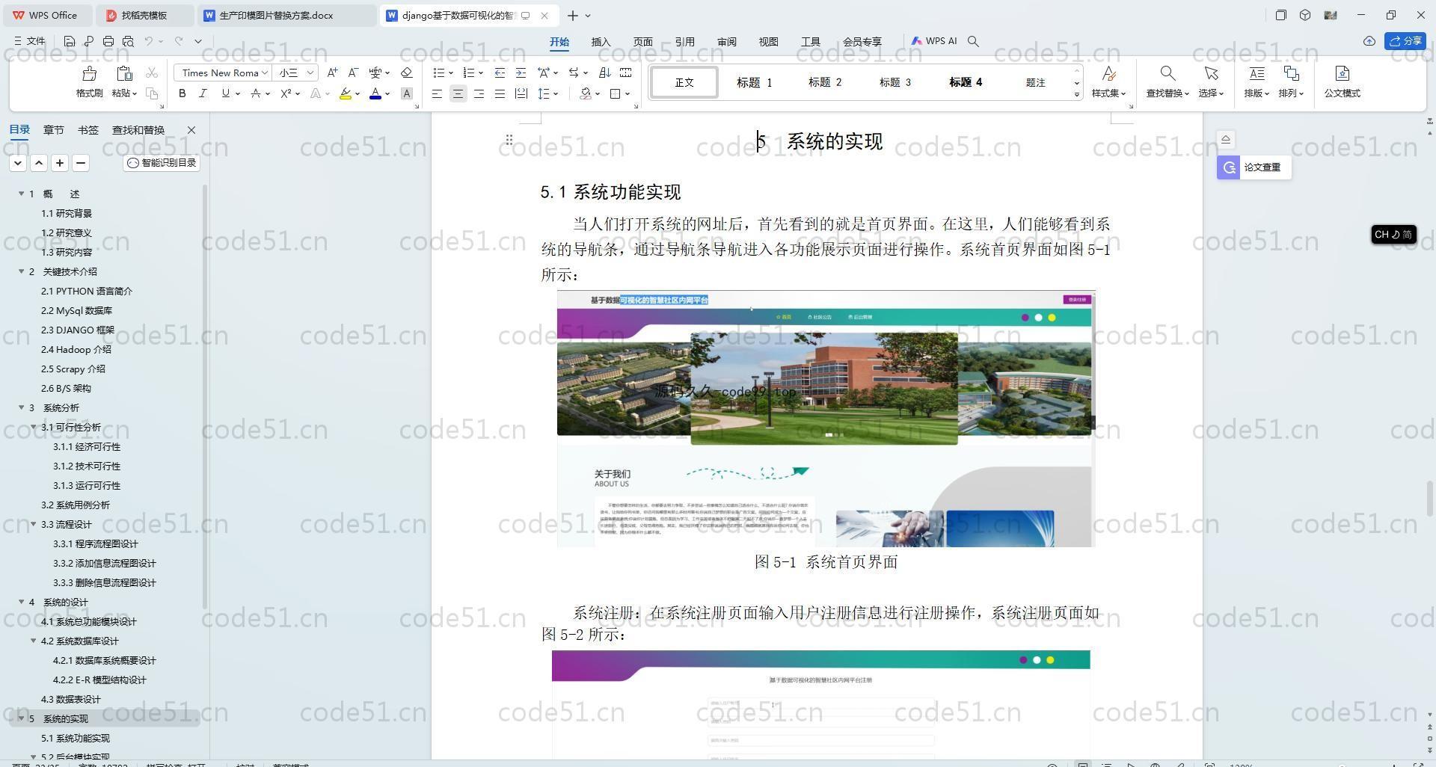The image size is (1436, 767).
Task: Open the 文件 menu
Action: click(30, 41)
